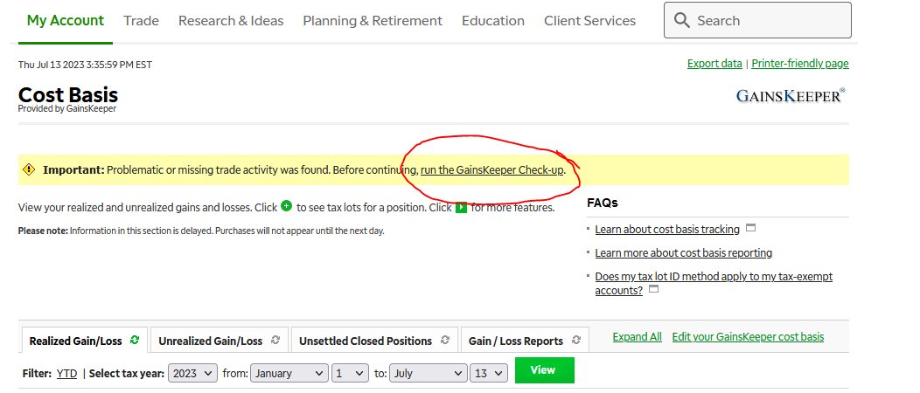Open the Client Services menu

(589, 20)
